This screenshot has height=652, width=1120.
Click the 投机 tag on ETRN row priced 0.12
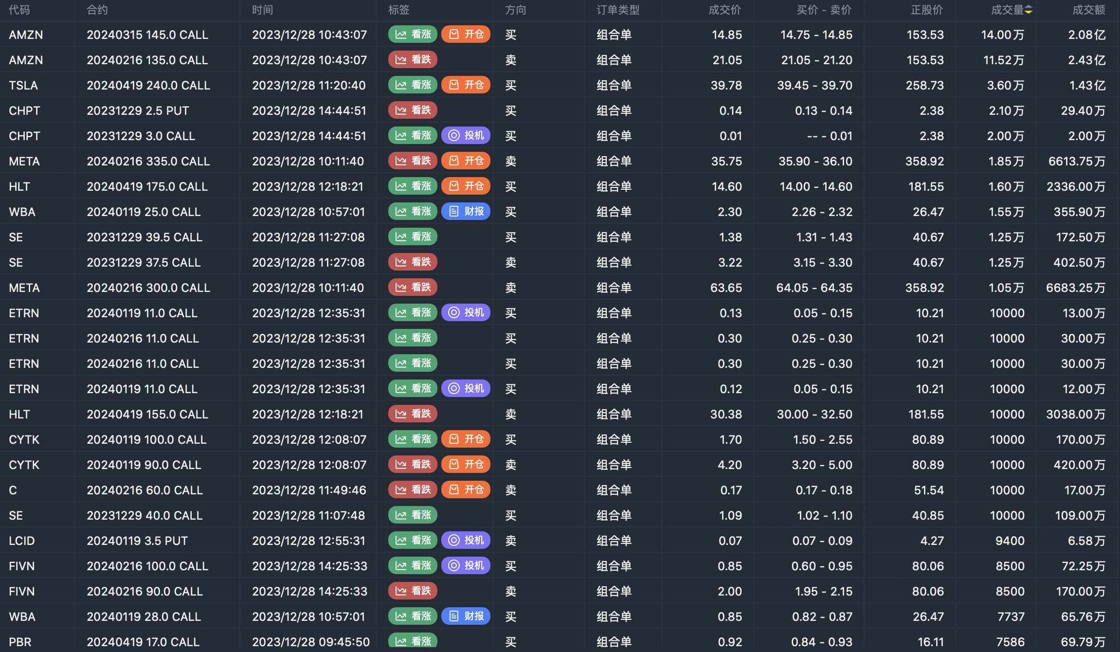tap(466, 388)
